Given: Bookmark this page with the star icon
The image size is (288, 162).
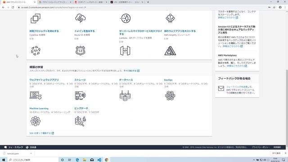Looking at the screenshot, I should (274, 7).
